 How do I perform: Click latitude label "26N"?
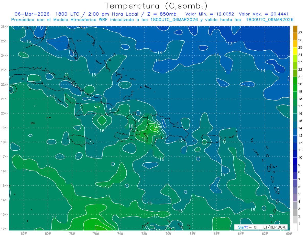pos(4,27)
